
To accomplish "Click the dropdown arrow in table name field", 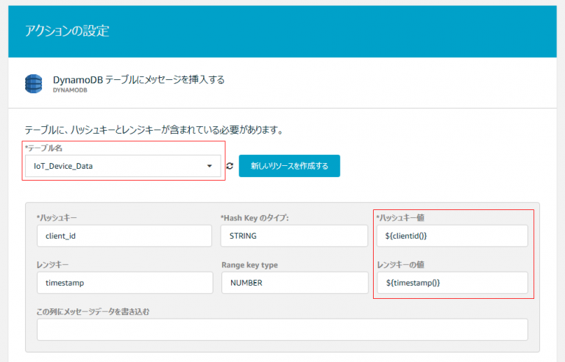I will [x=210, y=166].
